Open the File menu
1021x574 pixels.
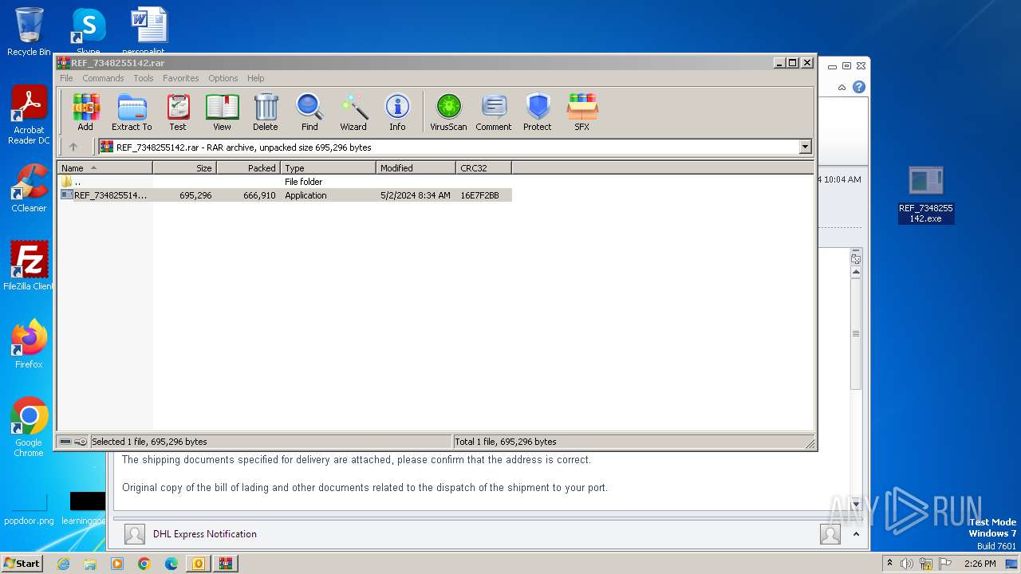66,78
